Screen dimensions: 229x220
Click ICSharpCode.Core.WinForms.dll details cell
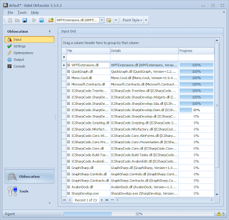(x=144, y=136)
